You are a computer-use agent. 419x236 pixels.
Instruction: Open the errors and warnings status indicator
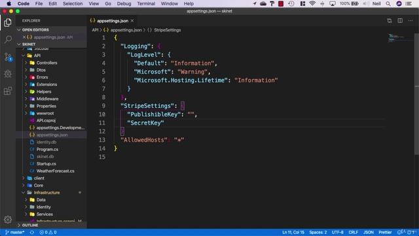tap(48, 232)
